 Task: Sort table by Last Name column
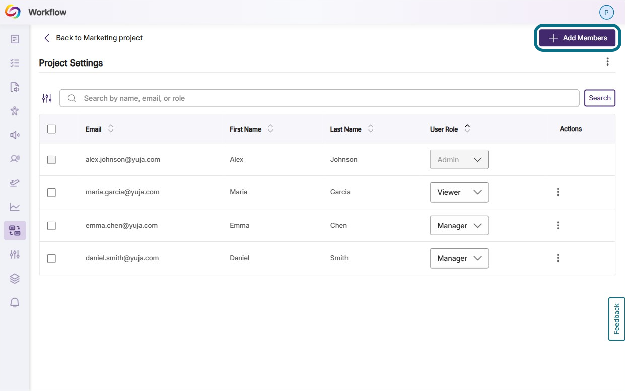tap(371, 129)
